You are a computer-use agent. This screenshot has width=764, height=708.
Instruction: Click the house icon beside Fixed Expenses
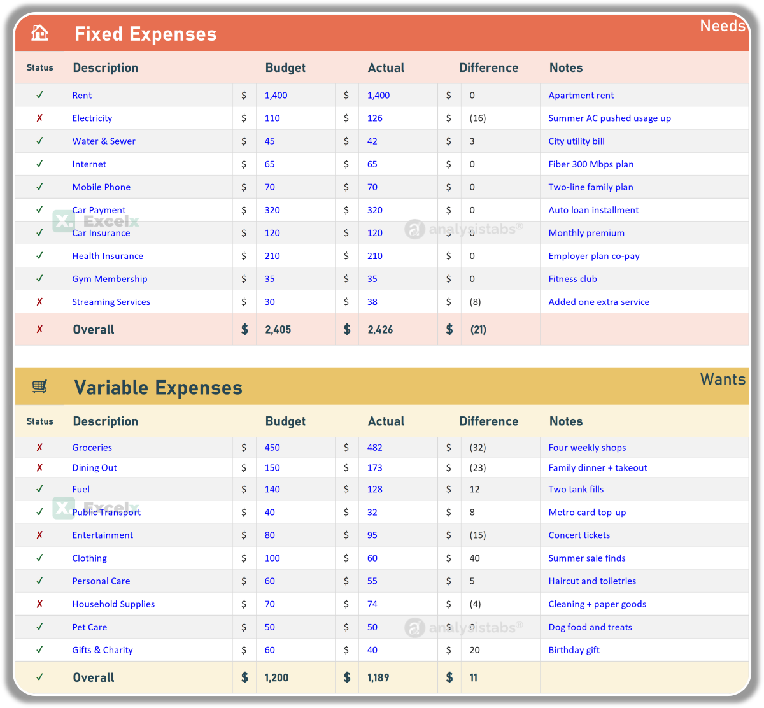(x=39, y=32)
